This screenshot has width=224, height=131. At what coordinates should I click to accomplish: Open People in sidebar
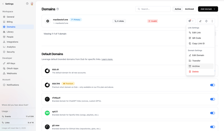tap(18, 37)
